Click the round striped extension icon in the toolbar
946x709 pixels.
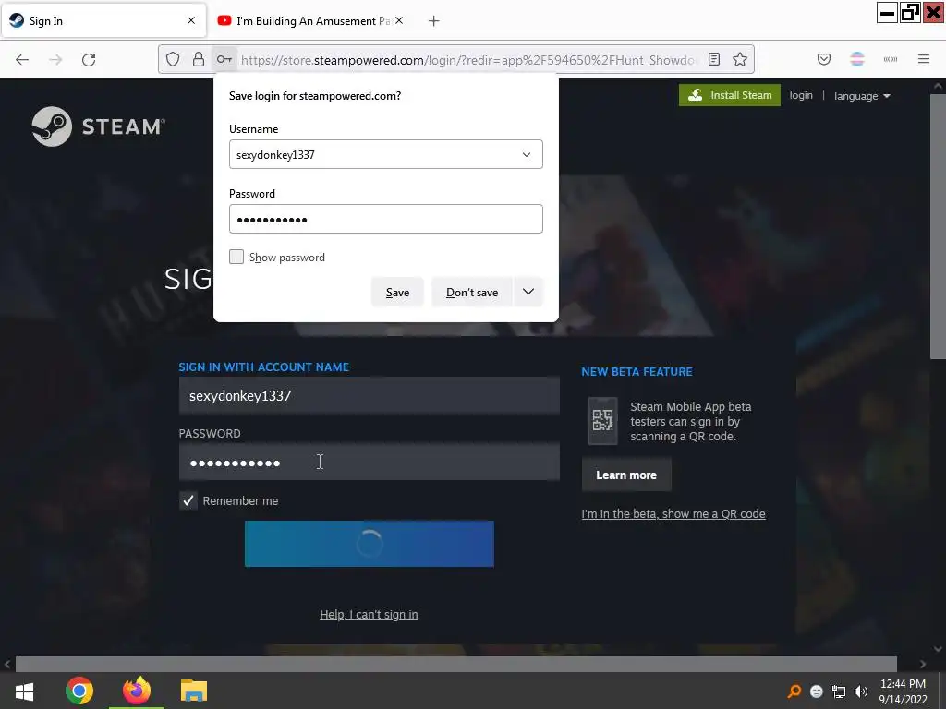click(x=857, y=59)
